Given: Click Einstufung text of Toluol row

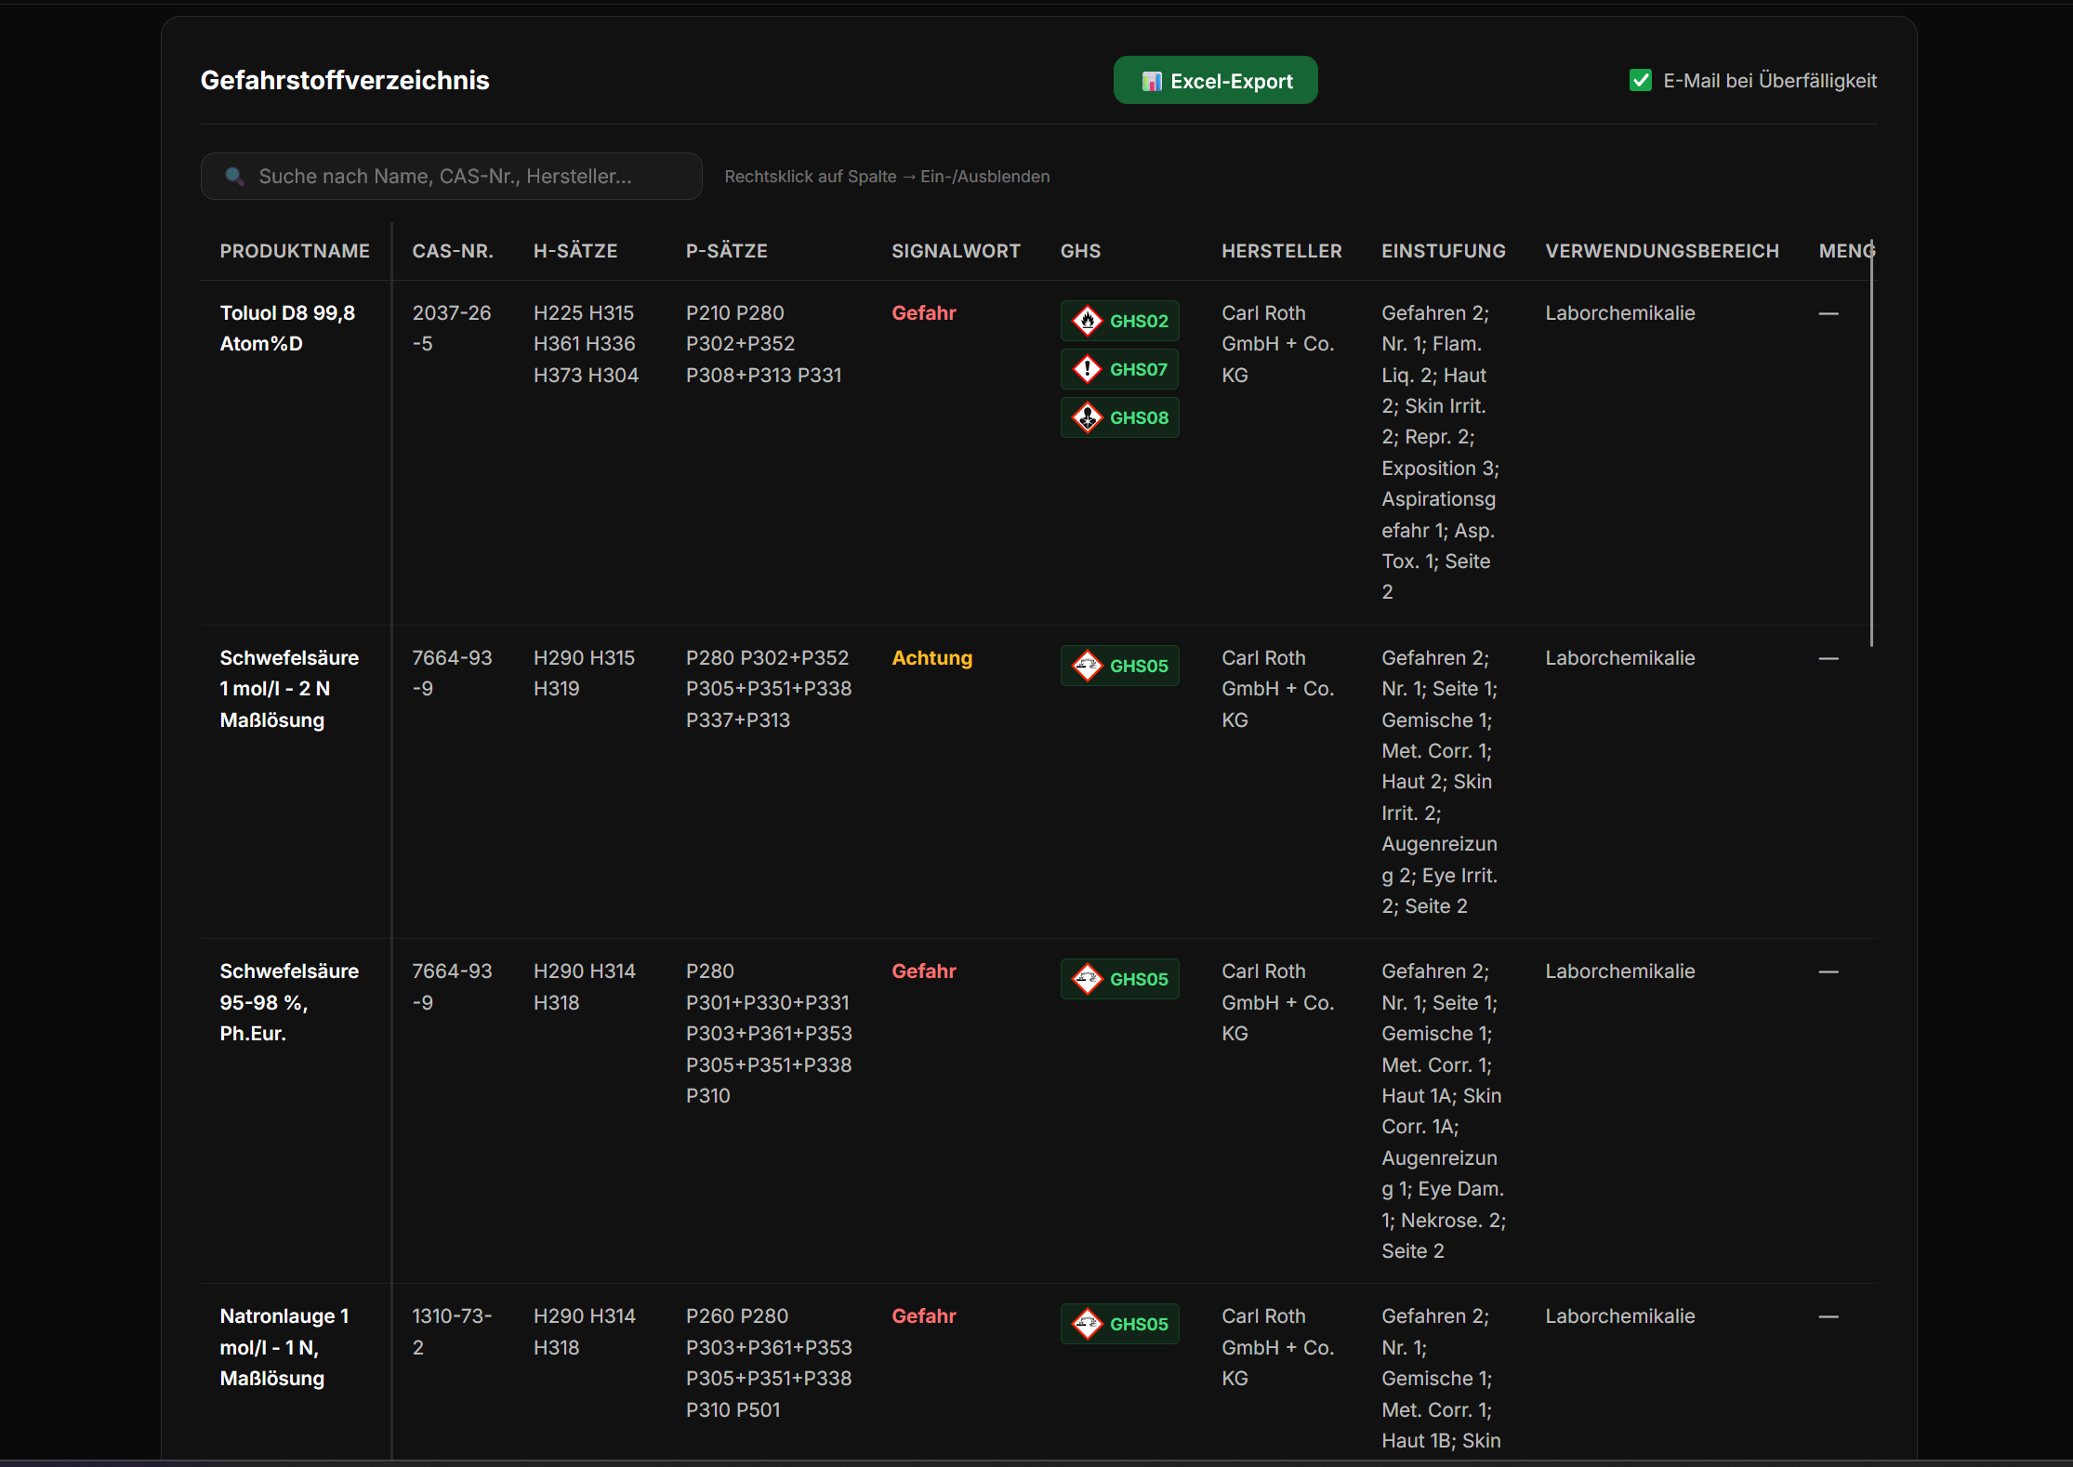Looking at the screenshot, I should [x=1440, y=453].
